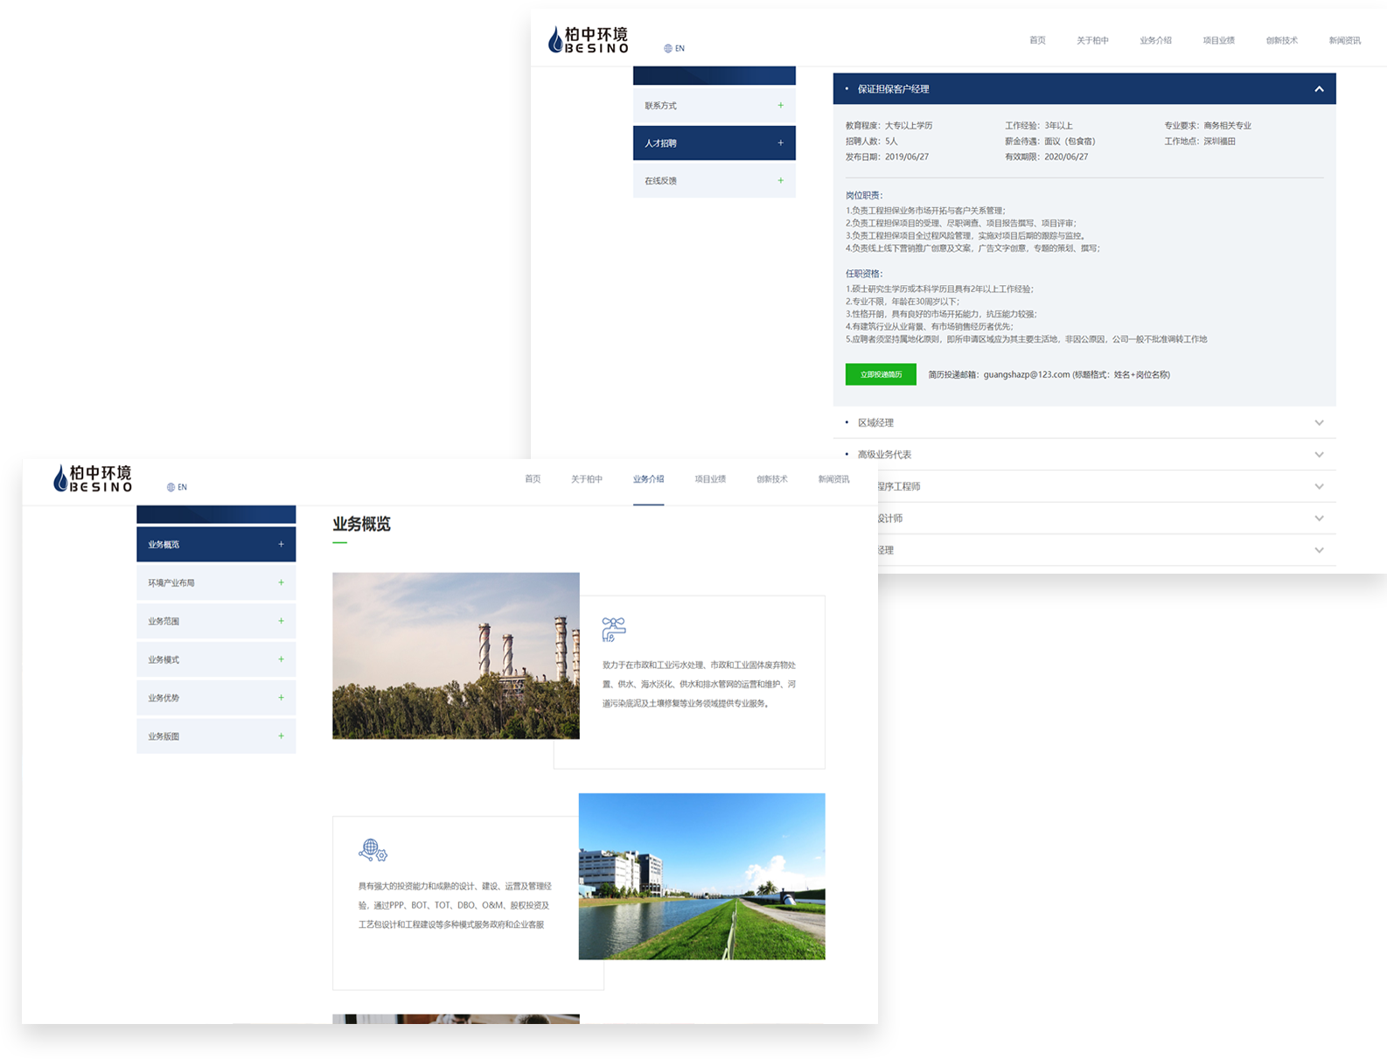
Task: Select 业务版图 in the sidebar
Action: tap(216, 736)
